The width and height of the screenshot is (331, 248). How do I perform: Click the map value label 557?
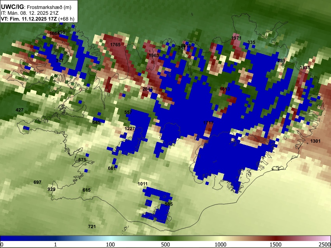point(128,112)
